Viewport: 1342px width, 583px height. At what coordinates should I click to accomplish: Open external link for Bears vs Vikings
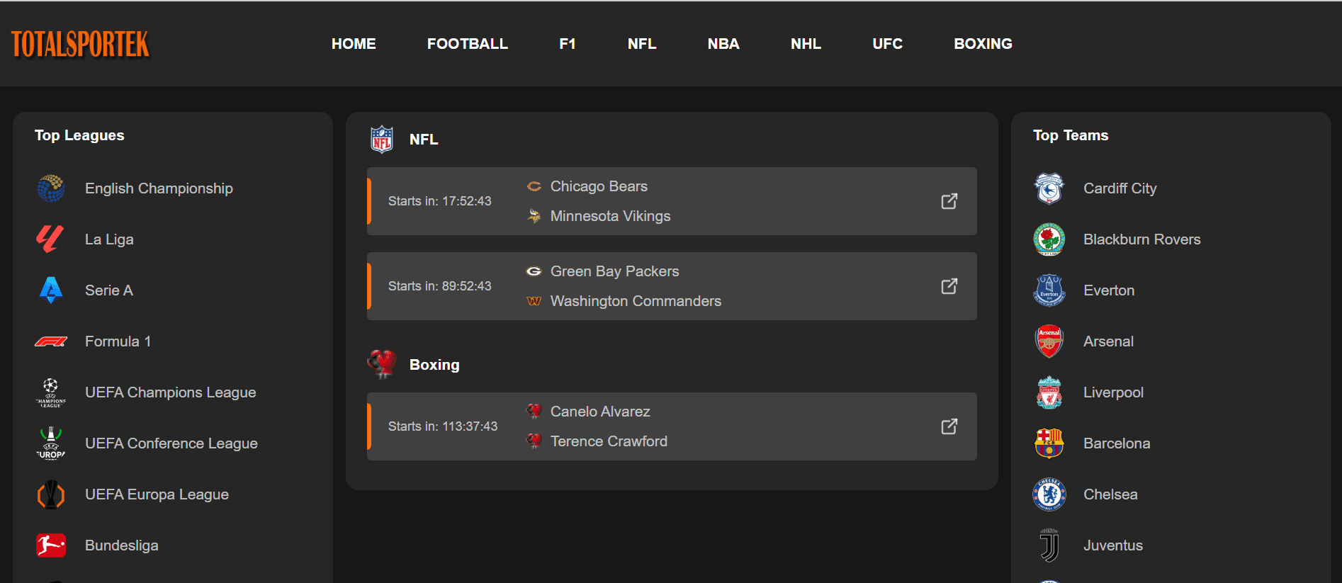pyautogui.click(x=949, y=201)
